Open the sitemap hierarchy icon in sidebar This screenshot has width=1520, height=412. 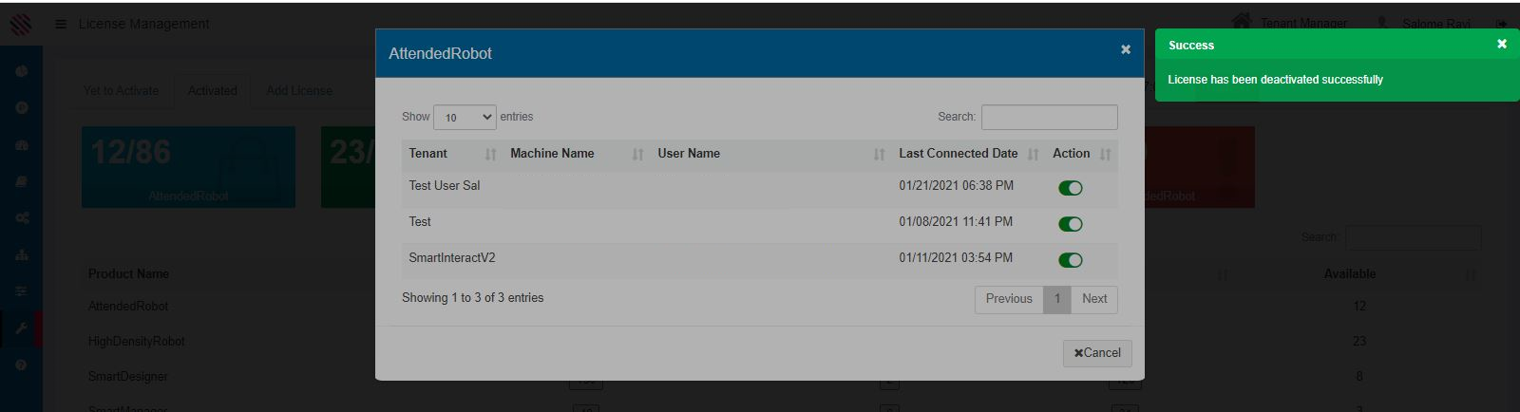pos(21,254)
